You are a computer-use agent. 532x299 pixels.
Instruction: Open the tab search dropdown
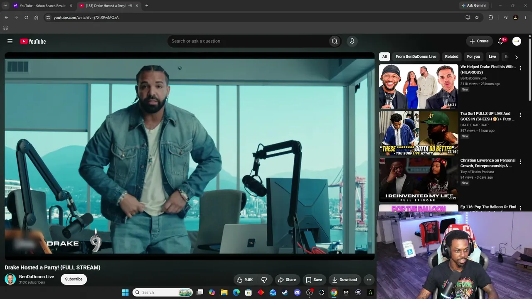(5, 5)
